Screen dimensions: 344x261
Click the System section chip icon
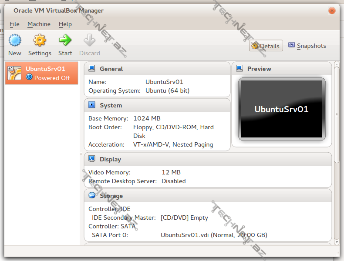point(92,105)
